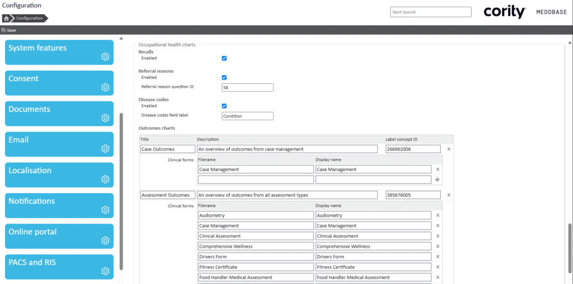The image size is (573, 284).
Task: Select the Online portal section
Action: [59, 236]
